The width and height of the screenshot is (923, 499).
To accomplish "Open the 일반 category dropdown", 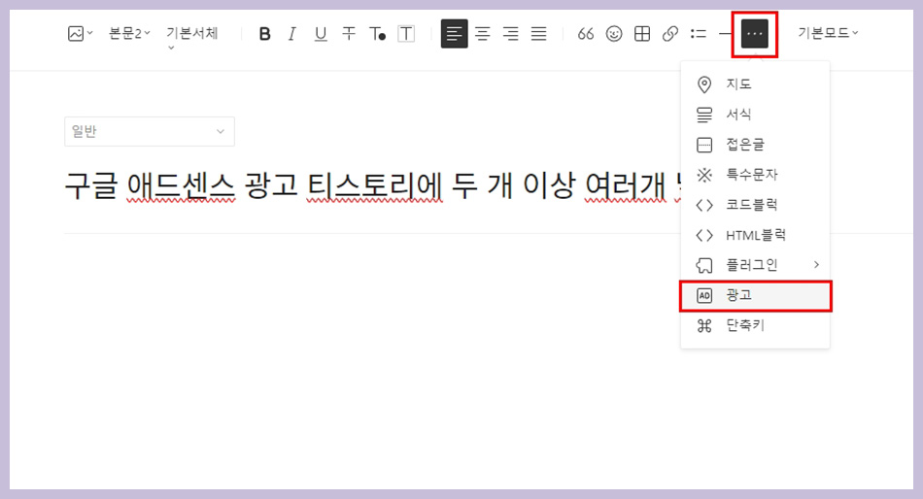I will 150,131.
